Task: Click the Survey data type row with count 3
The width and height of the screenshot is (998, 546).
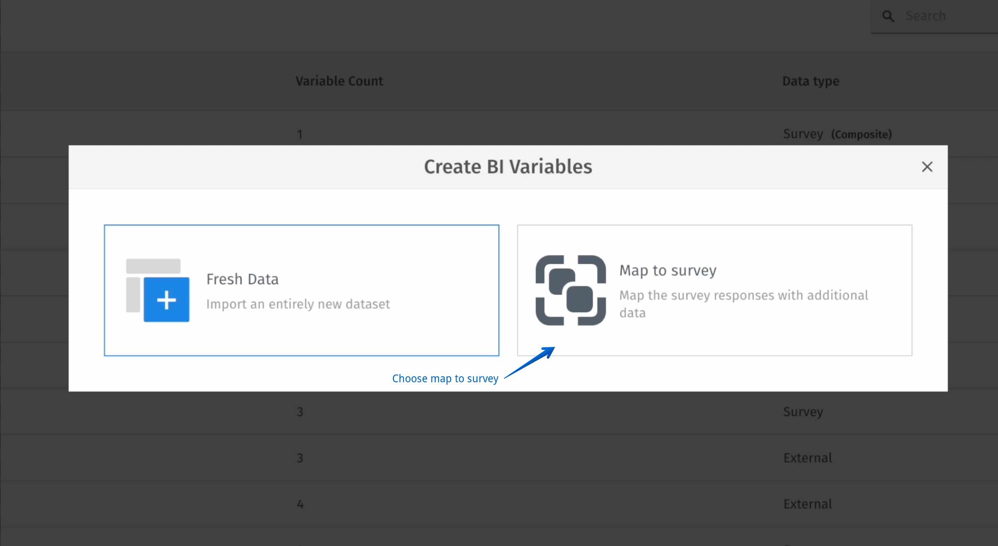Action: (803, 412)
